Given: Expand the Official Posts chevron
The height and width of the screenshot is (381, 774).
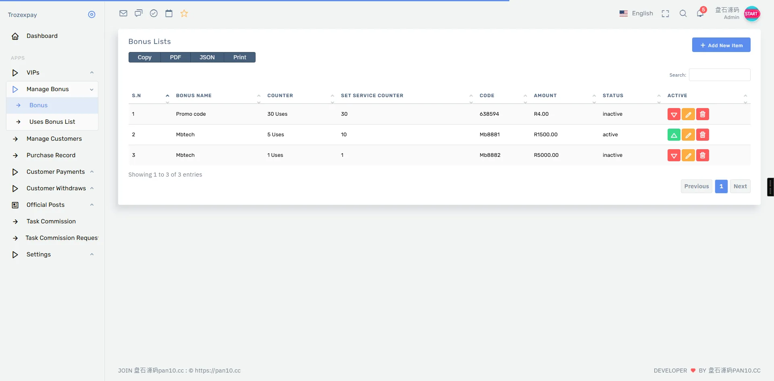Looking at the screenshot, I should click(92, 205).
